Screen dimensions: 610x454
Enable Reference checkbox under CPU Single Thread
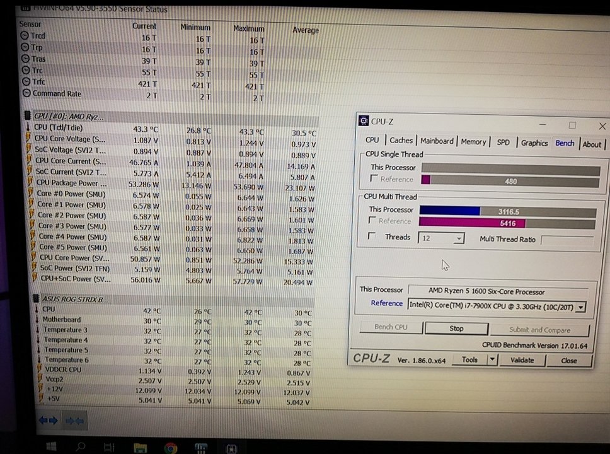[374, 178]
